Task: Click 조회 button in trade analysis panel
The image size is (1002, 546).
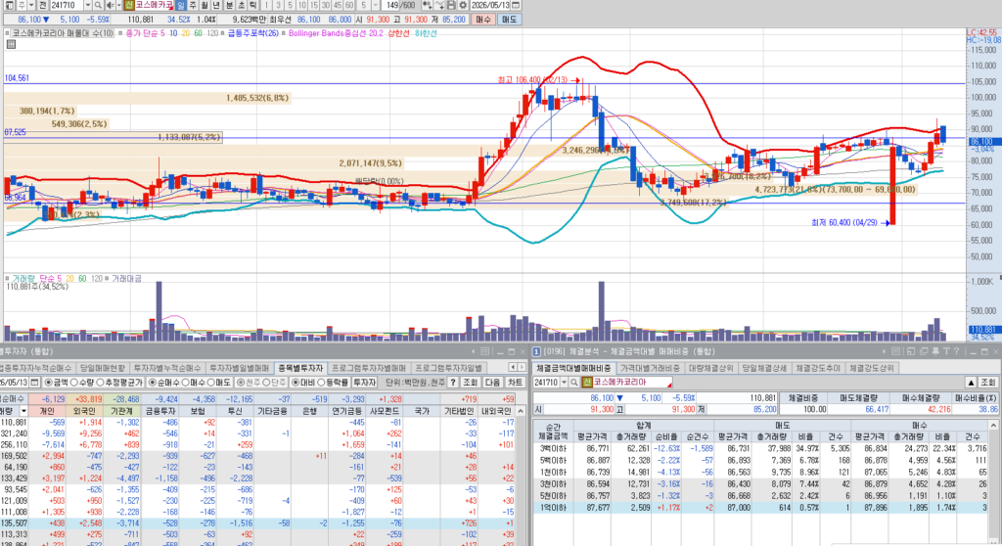Action: 988,383
